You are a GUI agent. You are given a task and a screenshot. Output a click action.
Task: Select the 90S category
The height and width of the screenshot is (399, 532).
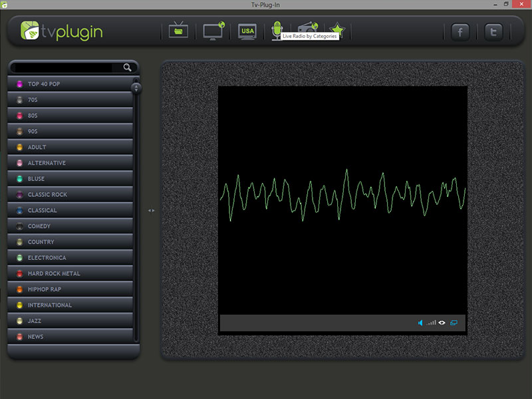(70, 131)
